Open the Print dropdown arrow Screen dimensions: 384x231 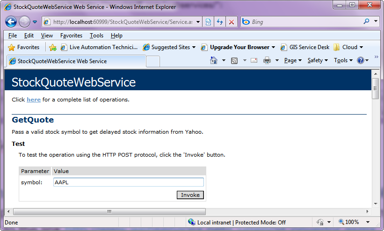(x=277, y=60)
